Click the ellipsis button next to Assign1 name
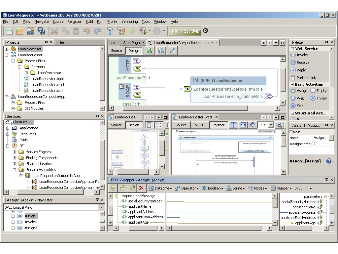The image size is (338, 254). 331,138
